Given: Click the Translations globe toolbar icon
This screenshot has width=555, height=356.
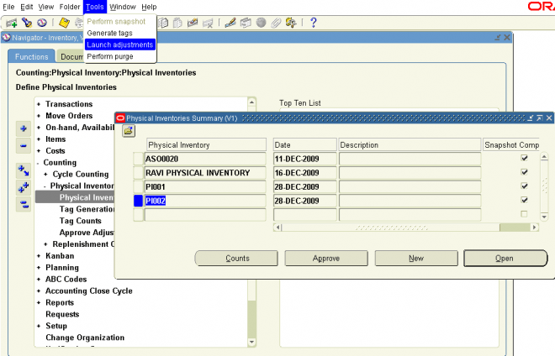Looking at the screenshot, I should click(x=261, y=23).
